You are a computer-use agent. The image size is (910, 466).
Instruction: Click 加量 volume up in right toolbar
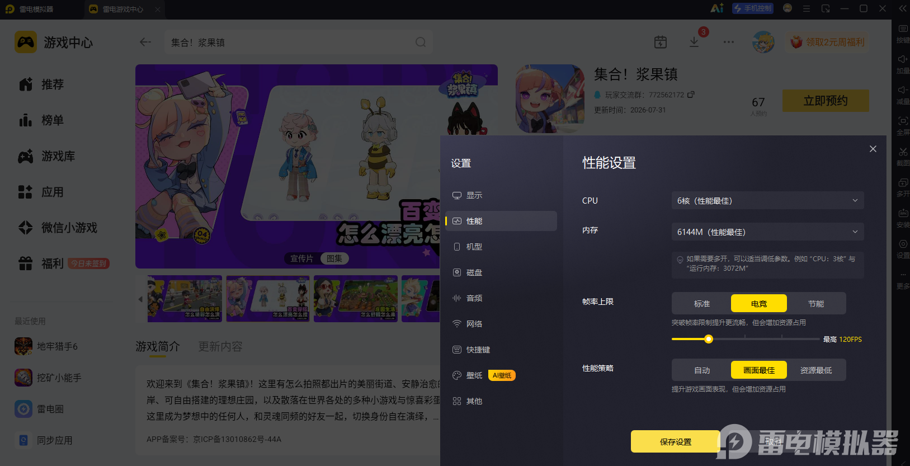click(903, 64)
